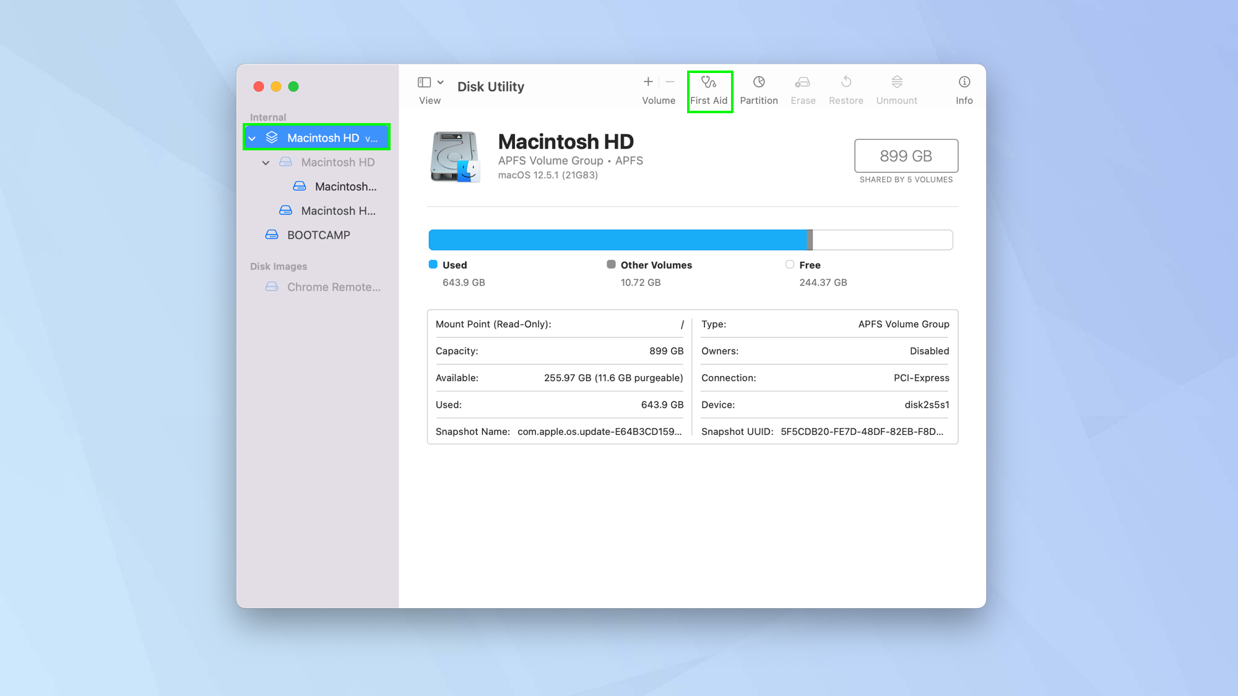Click the PCI-Express connection value
1238x696 pixels.
(921, 378)
